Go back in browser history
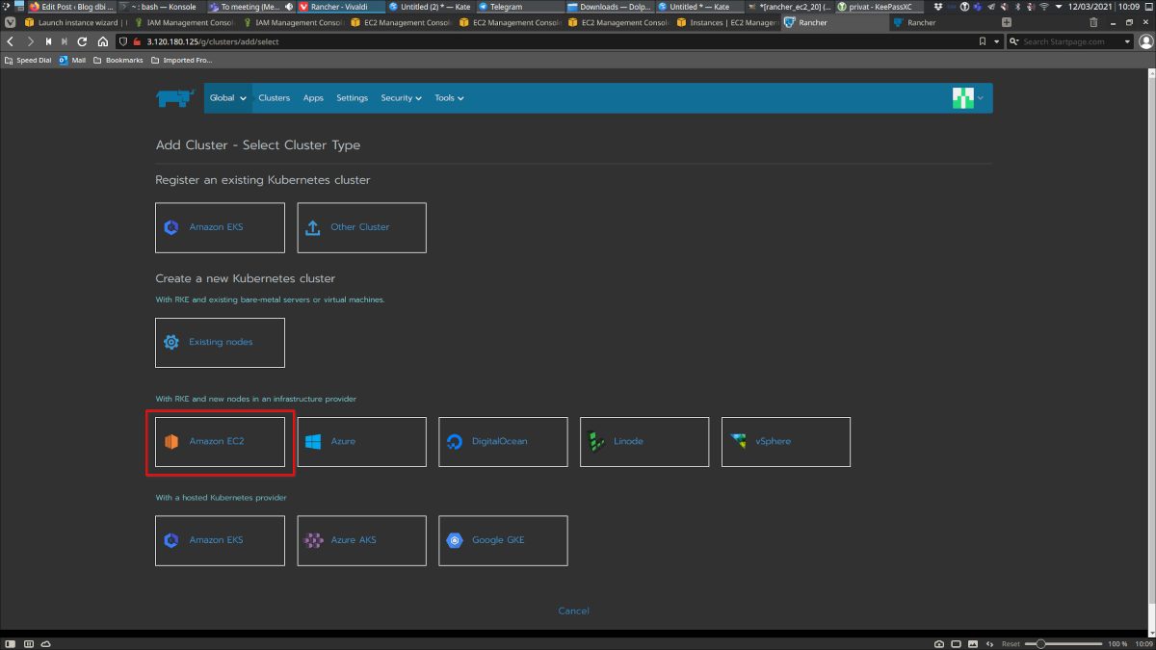The height and width of the screenshot is (650, 1156). tap(11, 41)
